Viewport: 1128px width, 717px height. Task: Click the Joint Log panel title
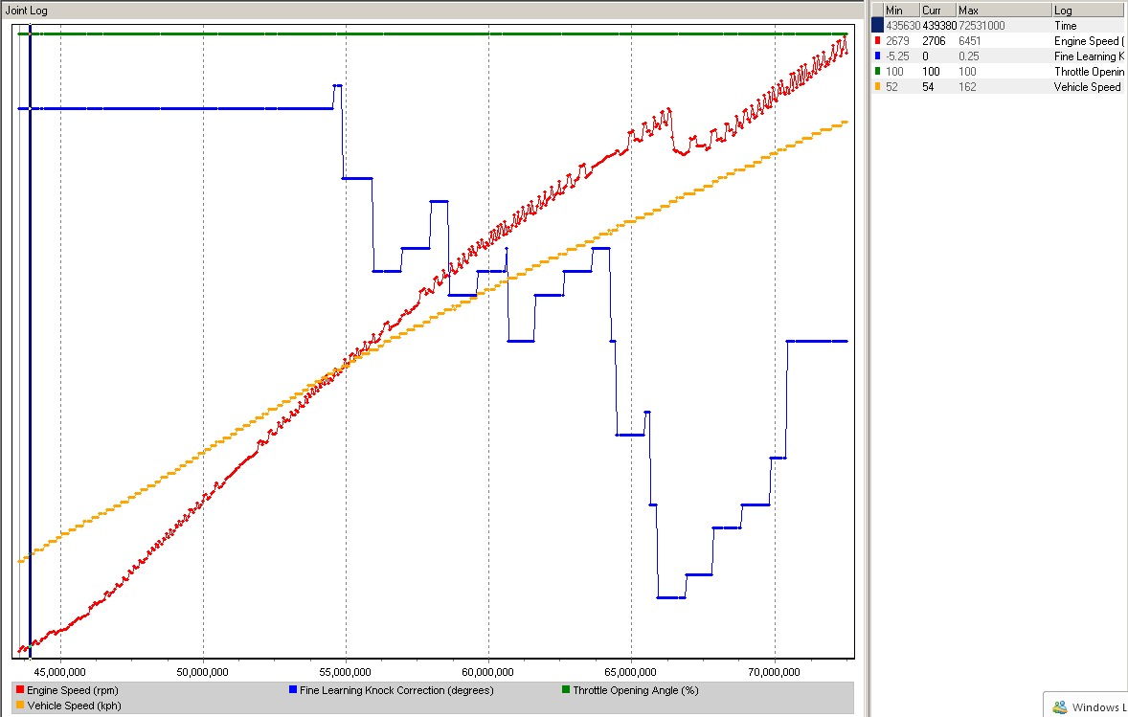click(26, 11)
